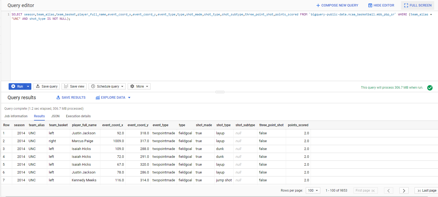This screenshot has height=197, width=438.
Task: Click Hide Editor
Action: click(381, 5)
